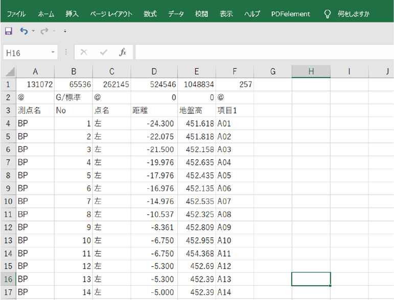Click cell with value 452.435

[197, 176]
